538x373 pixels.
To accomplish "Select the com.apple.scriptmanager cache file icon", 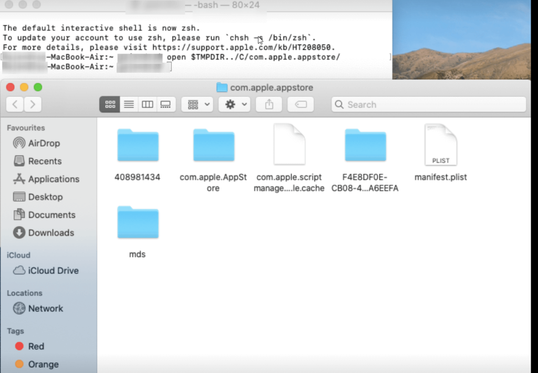I will click(289, 144).
